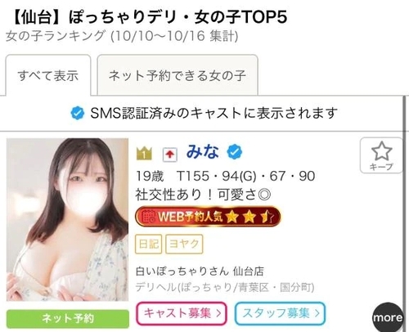Click the gold star rating in WEB予約人気 banner

[x=250, y=217]
